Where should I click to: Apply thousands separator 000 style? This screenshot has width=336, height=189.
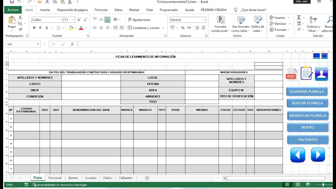tap(189, 28)
